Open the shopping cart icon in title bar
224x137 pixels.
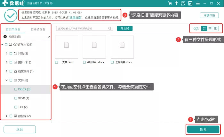(x=170, y=3)
